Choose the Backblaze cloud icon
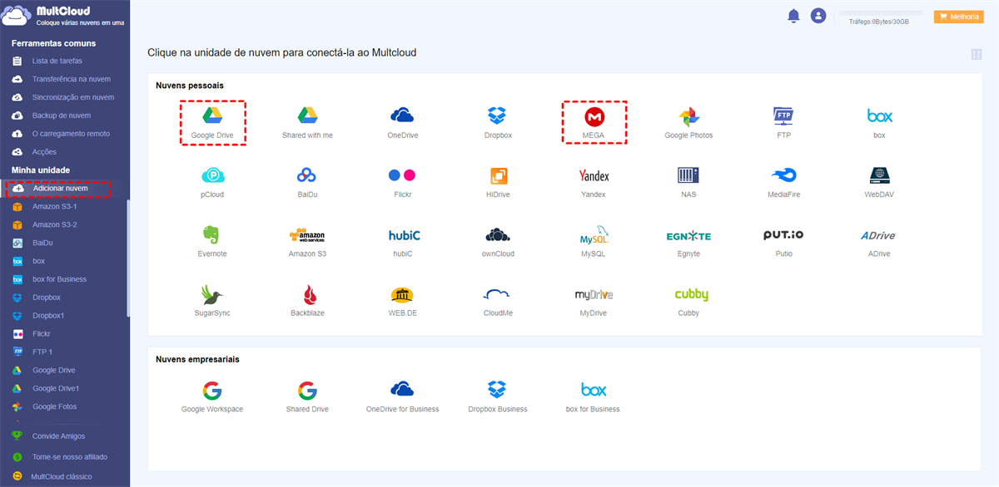This screenshot has width=999, height=487. (x=308, y=295)
